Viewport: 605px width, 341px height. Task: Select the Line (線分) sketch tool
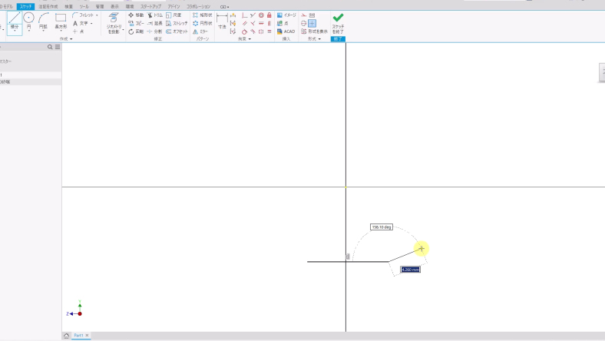click(15, 22)
